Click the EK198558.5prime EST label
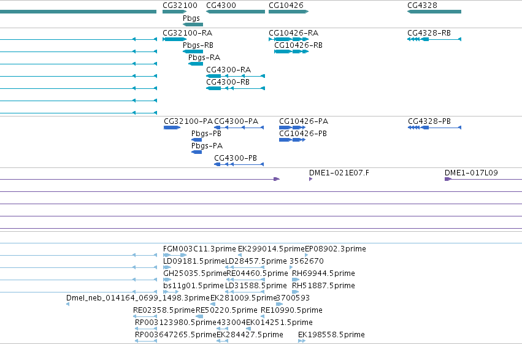This screenshot has width=522, height=344. pos(331,335)
